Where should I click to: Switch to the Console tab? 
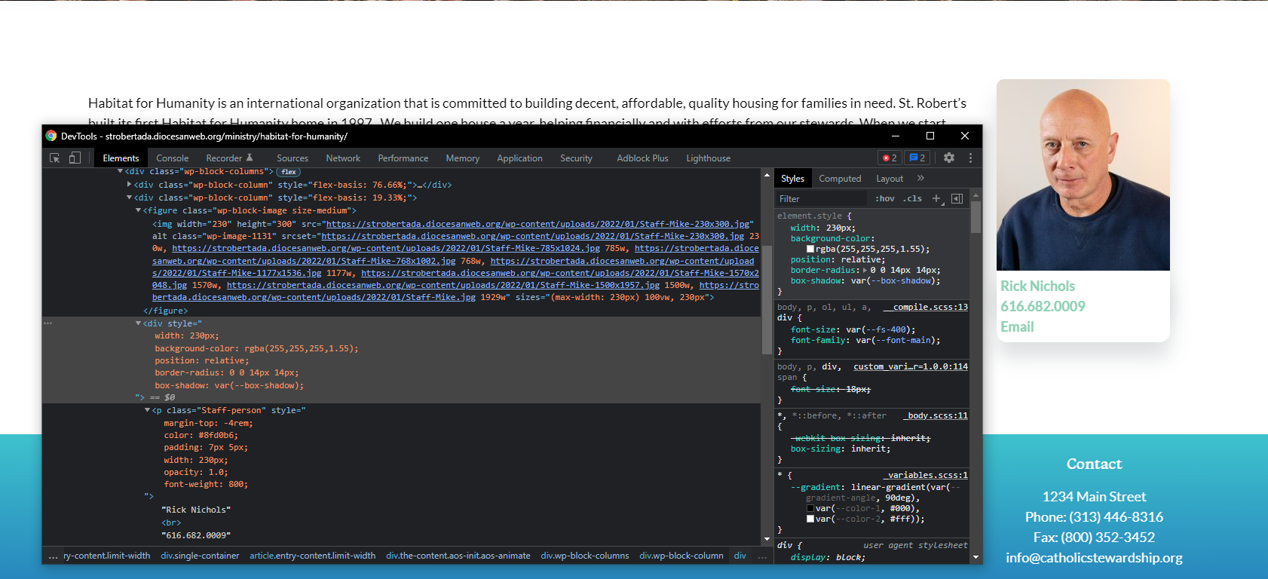(172, 158)
